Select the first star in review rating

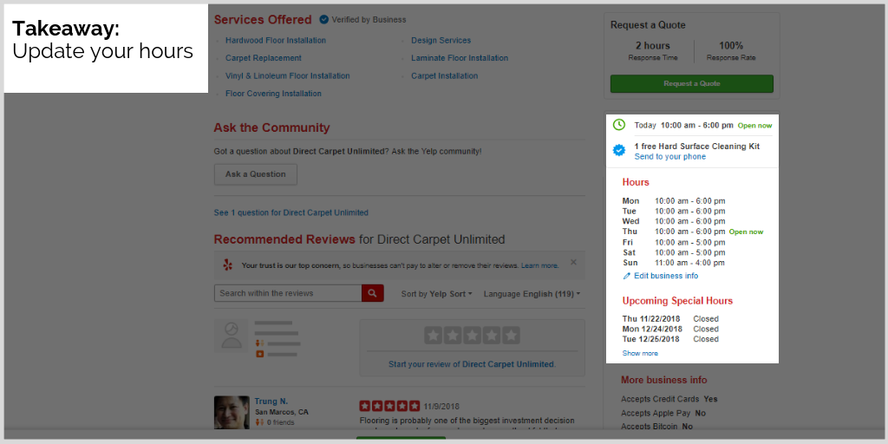(434, 336)
